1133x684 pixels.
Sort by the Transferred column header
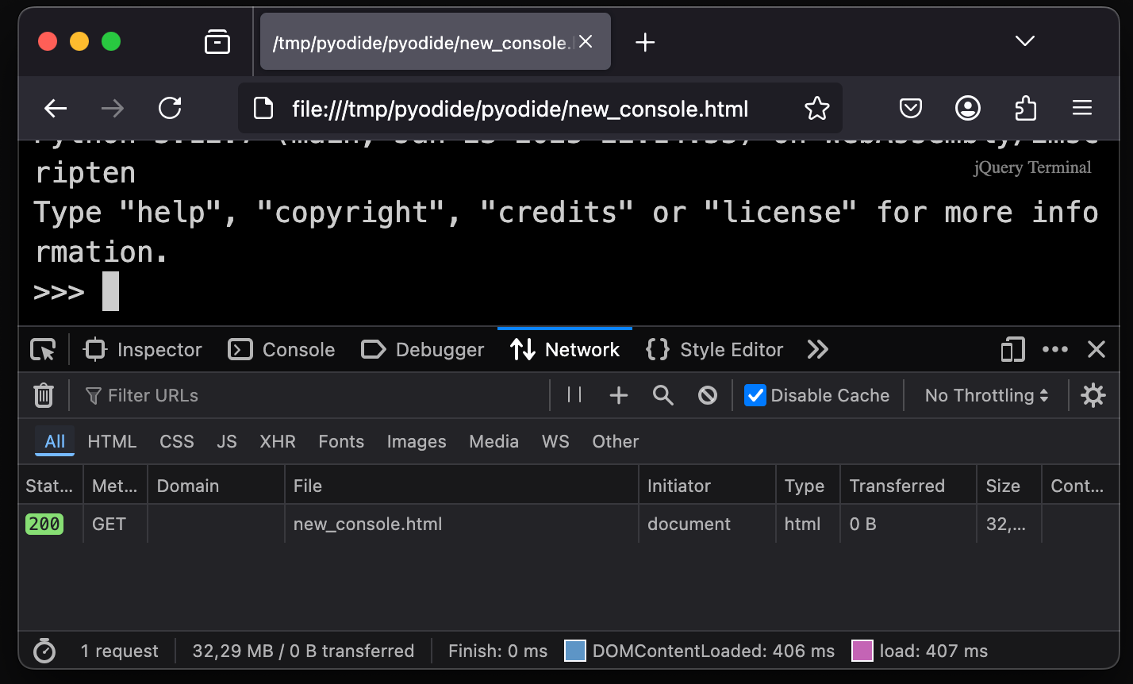point(908,486)
